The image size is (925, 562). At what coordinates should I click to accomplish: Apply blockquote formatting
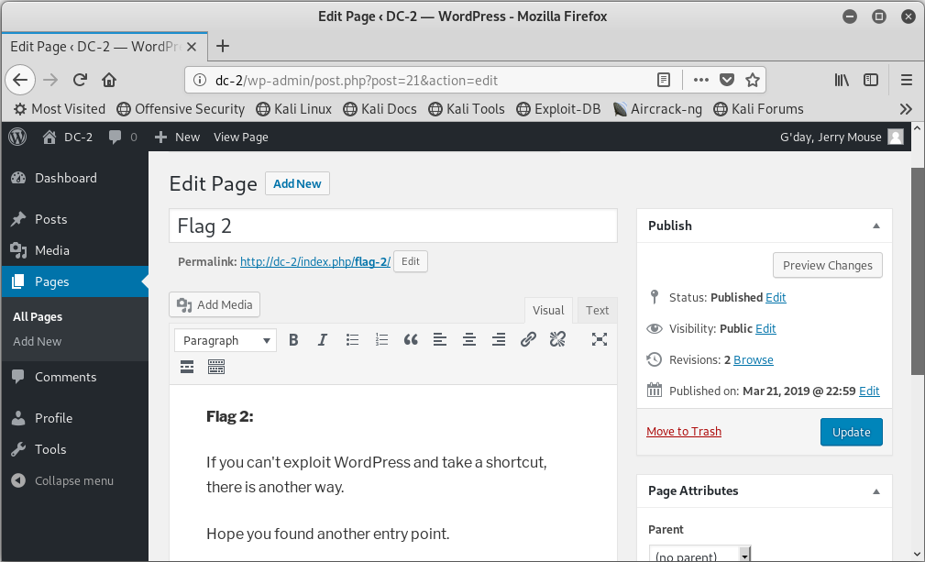(x=411, y=340)
